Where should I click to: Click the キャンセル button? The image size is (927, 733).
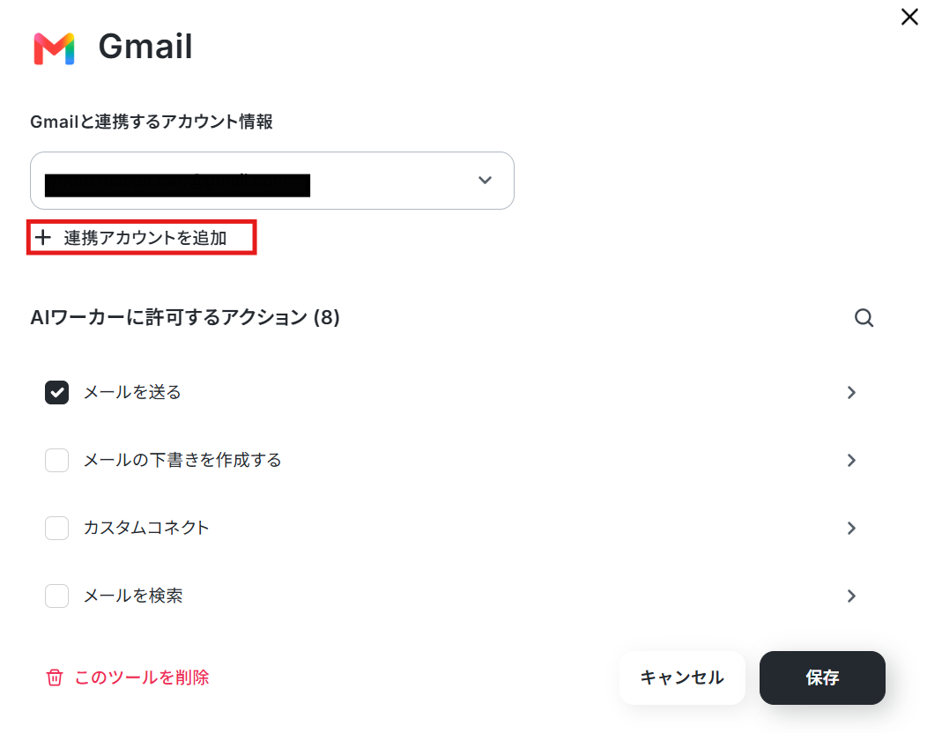tap(682, 677)
